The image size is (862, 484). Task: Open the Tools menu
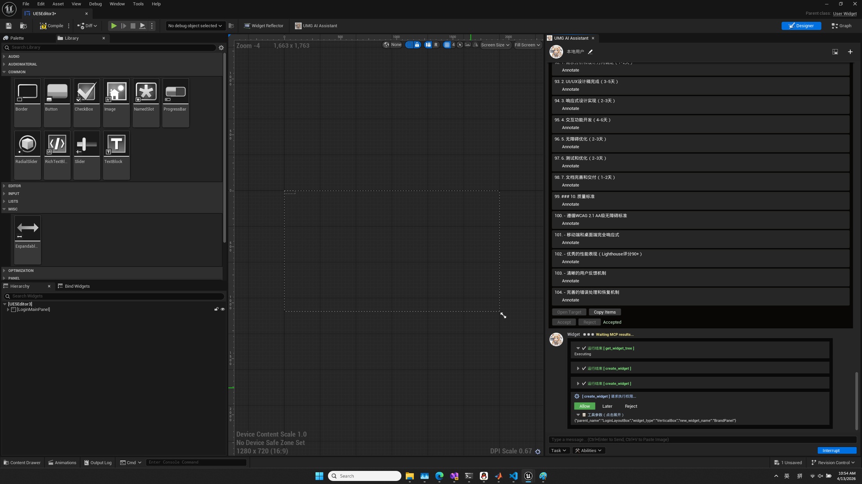tap(138, 4)
